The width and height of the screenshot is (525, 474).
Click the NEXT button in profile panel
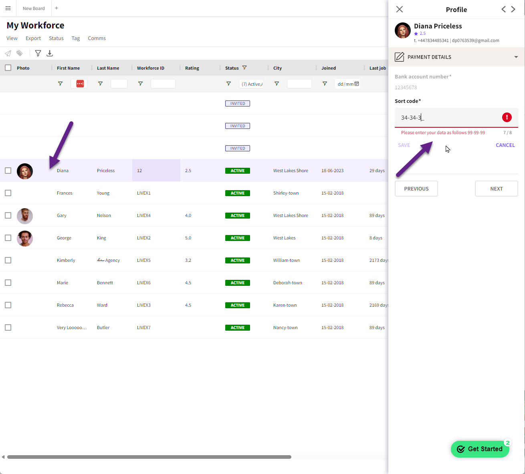(496, 189)
